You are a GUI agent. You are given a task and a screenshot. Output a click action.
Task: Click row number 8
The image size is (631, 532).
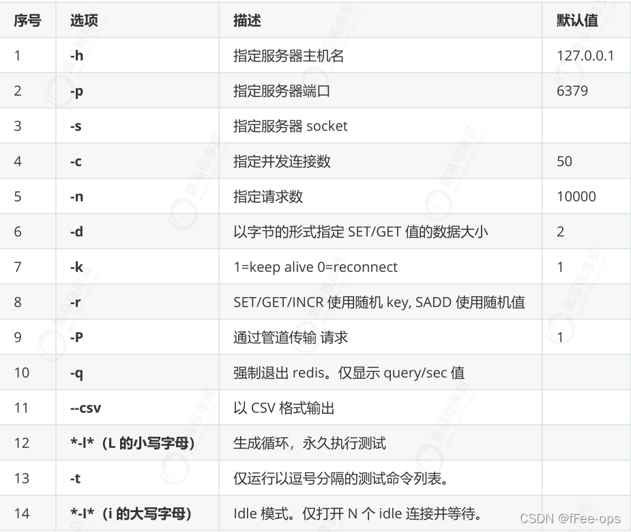(18, 302)
